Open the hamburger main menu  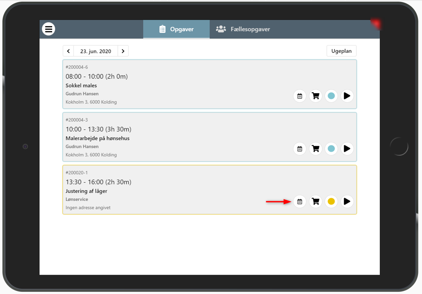point(49,29)
